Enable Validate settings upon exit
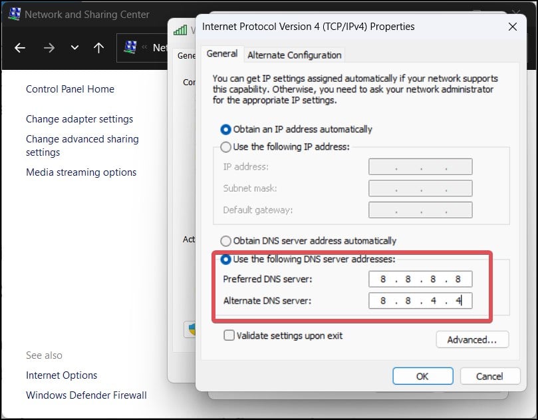 tap(227, 336)
